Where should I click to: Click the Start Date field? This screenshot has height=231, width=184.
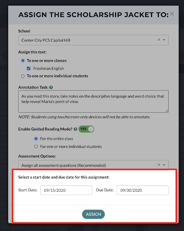[66, 190]
